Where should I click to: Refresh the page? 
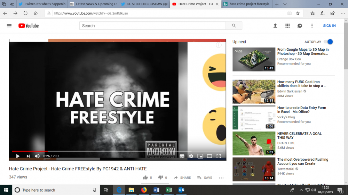(25, 13)
